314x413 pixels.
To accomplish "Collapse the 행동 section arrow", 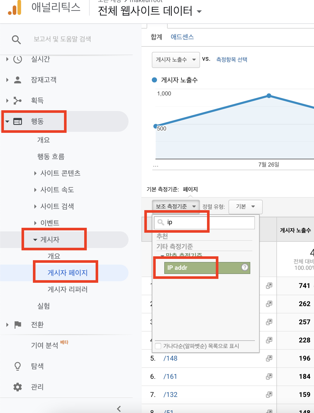I will (7, 121).
